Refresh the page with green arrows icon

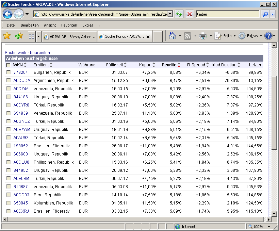point(179,14)
